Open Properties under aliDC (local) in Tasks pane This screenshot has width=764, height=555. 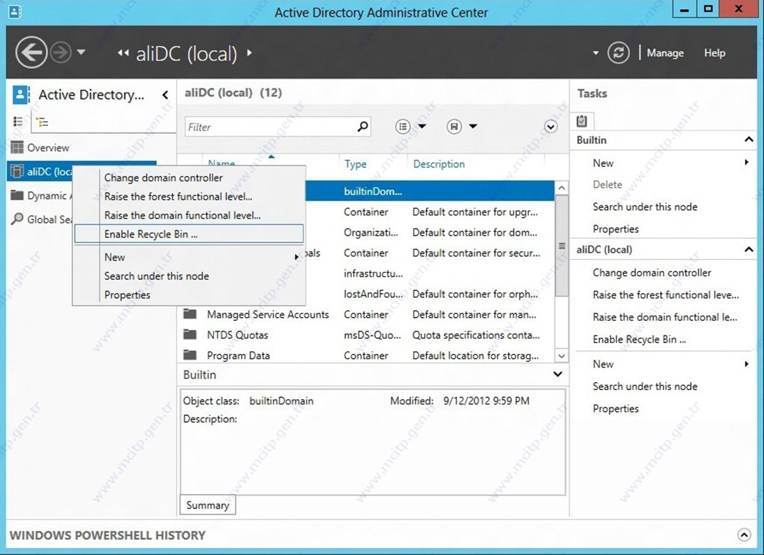[x=616, y=409]
